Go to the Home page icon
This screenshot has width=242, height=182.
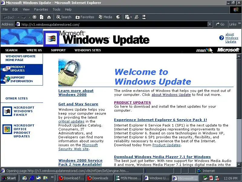49,17
